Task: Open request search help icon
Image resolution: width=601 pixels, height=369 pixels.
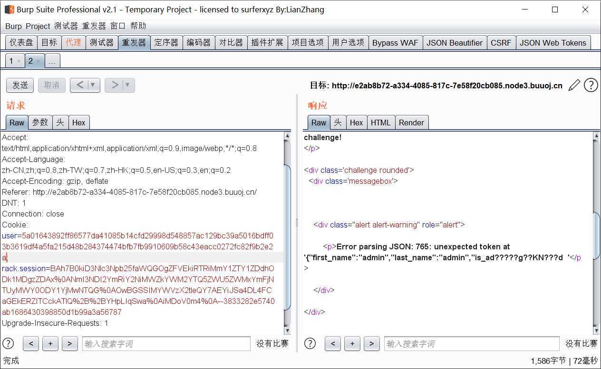Action: pyautogui.click(x=9, y=343)
